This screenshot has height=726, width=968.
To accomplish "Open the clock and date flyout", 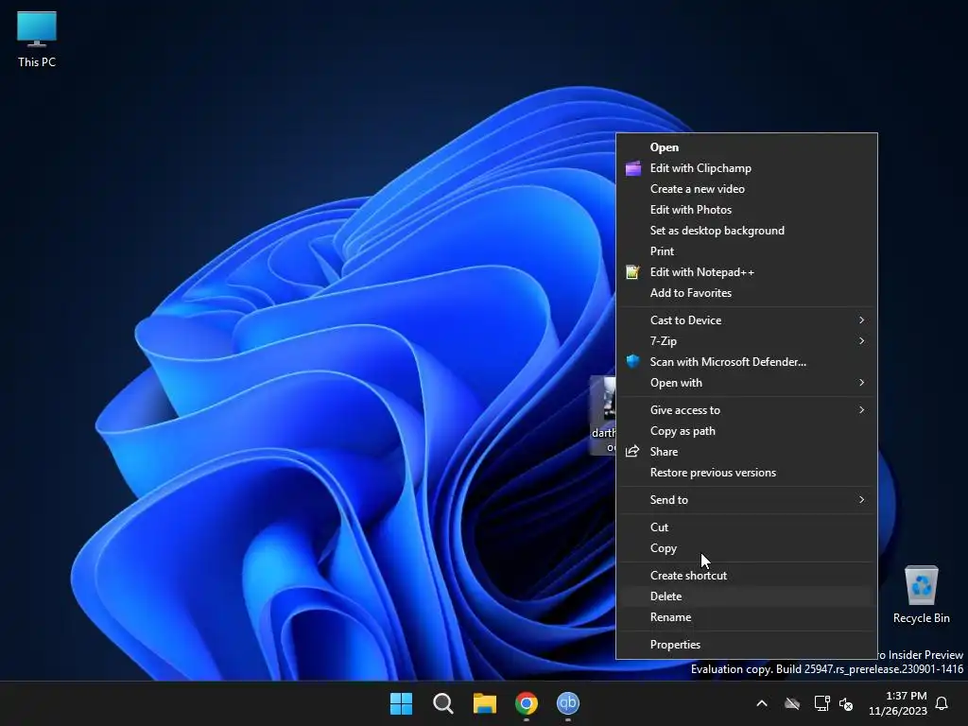I will [x=898, y=703].
